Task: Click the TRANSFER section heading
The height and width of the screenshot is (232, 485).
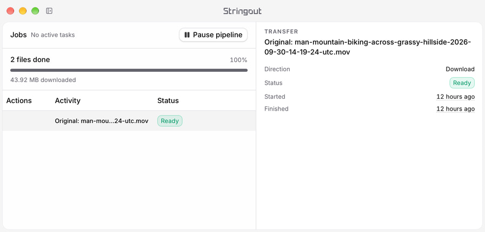Action: pyautogui.click(x=281, y=31)
